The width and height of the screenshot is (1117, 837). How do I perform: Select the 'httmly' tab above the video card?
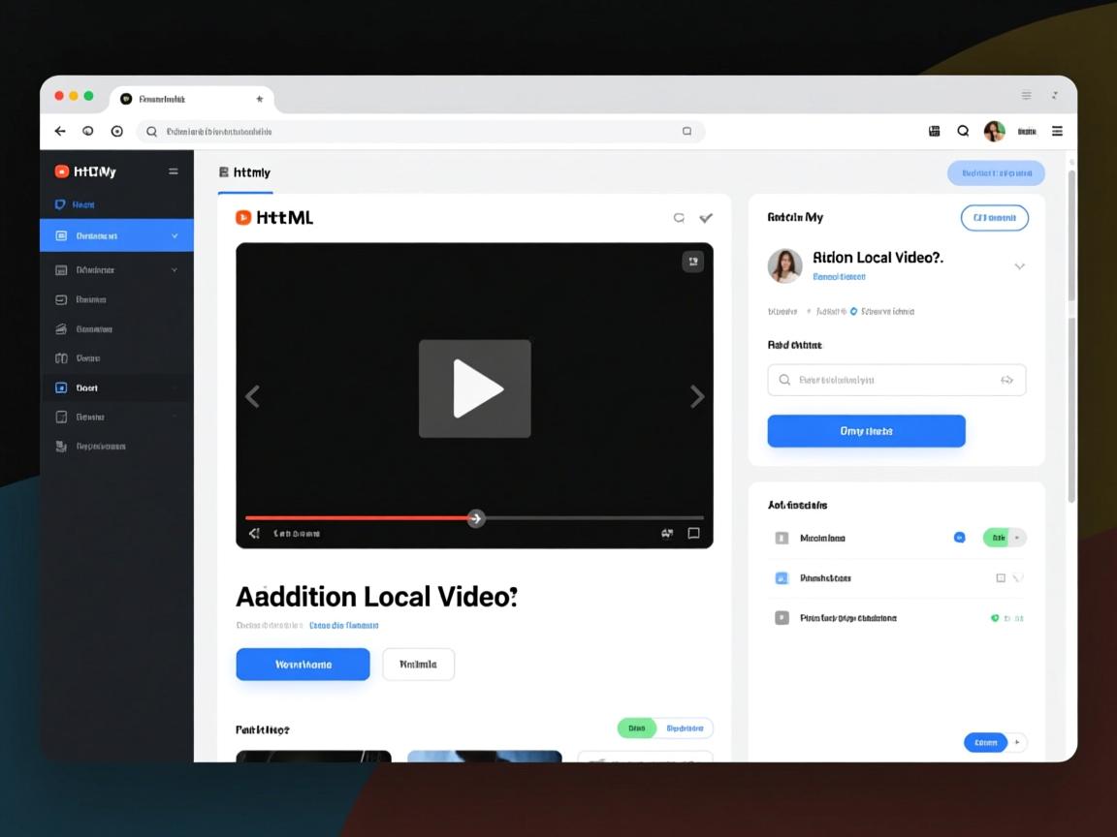[245, 172]
